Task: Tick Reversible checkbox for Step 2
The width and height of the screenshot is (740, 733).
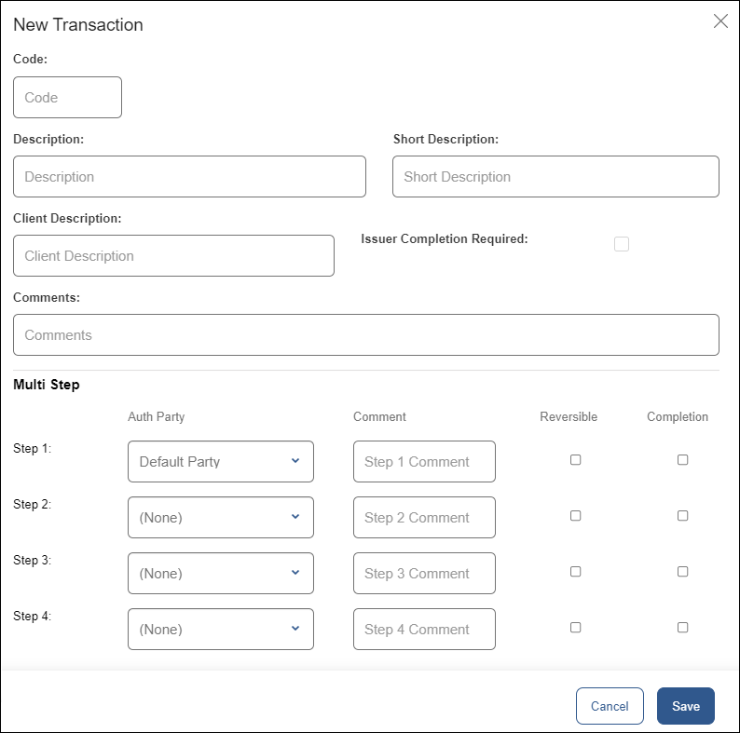Action: tap(575, 516)
